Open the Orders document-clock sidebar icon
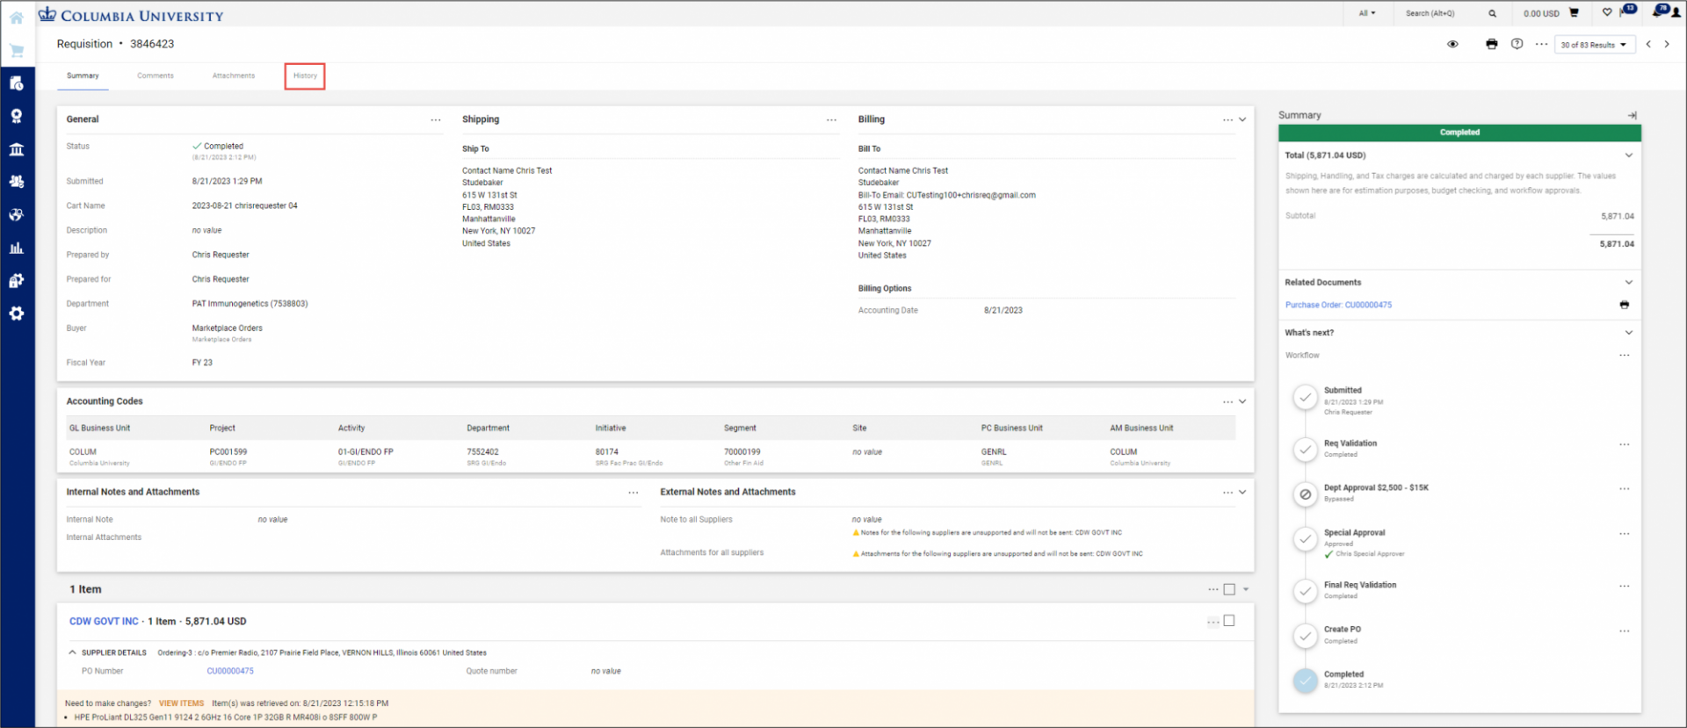Screen dimensions: 1687x728 click(x=16, y=83)
